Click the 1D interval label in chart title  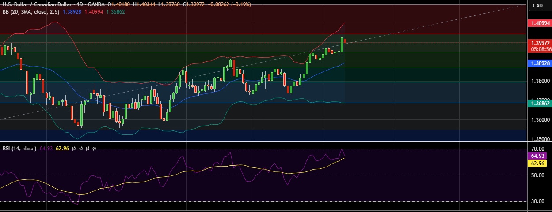81,4
